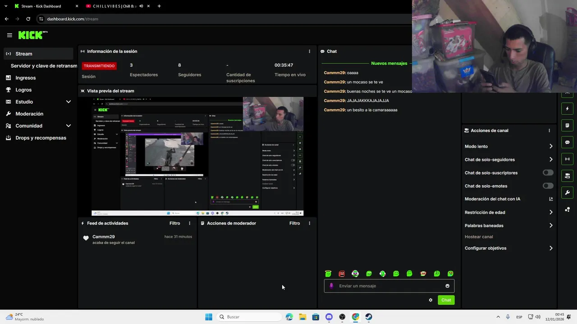
Task: Click the purple microphone icon in chat input
Action: point(331,286)
